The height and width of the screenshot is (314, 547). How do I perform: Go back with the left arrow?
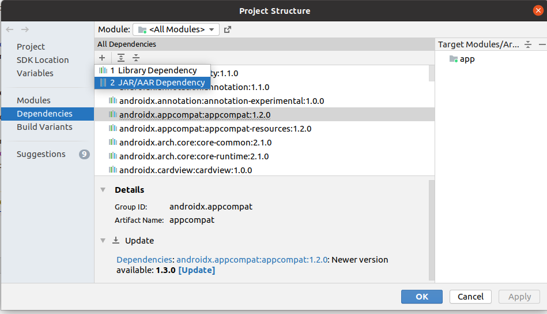[10, 29]
